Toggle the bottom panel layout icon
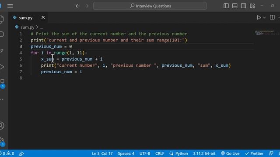 pyautogui.click(x=235, y=6)
